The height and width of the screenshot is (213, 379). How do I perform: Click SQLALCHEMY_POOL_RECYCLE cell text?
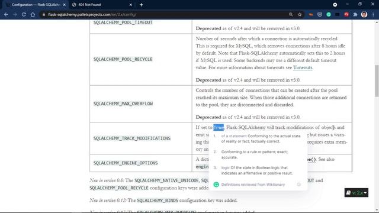tap(123, 59)
